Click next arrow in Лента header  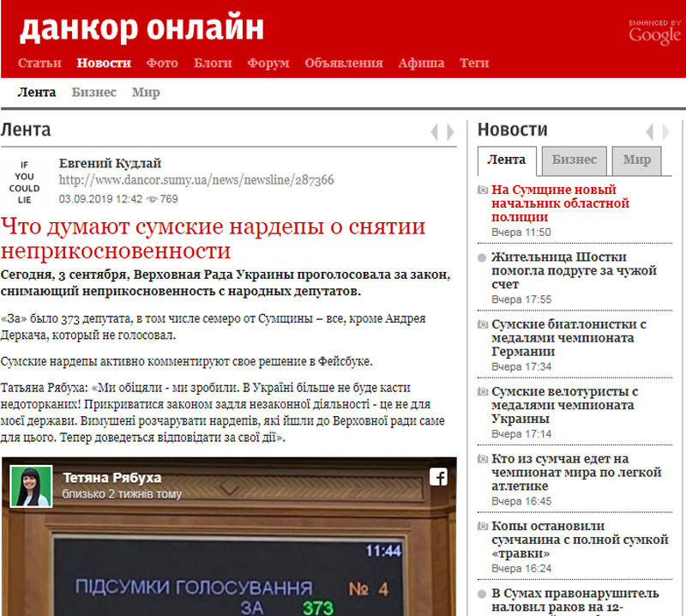tap(450, 132)
